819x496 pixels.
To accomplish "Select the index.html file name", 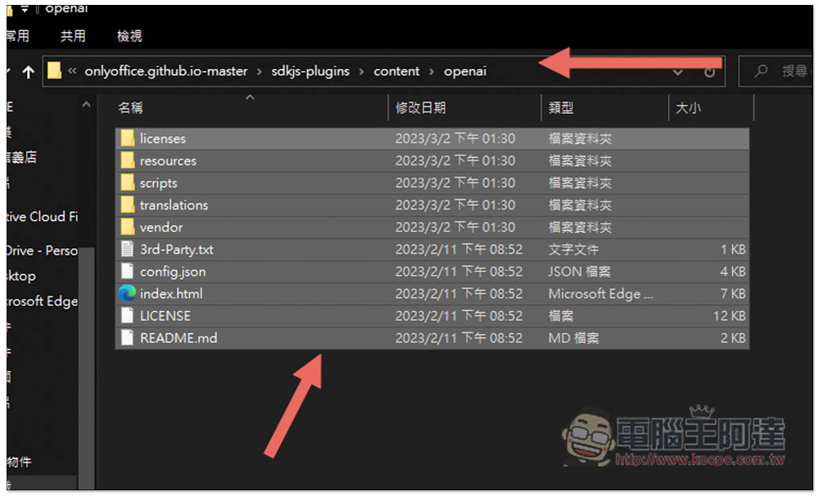I will [171, 294].
